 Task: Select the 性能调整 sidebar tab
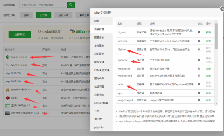tap(99, 86)
